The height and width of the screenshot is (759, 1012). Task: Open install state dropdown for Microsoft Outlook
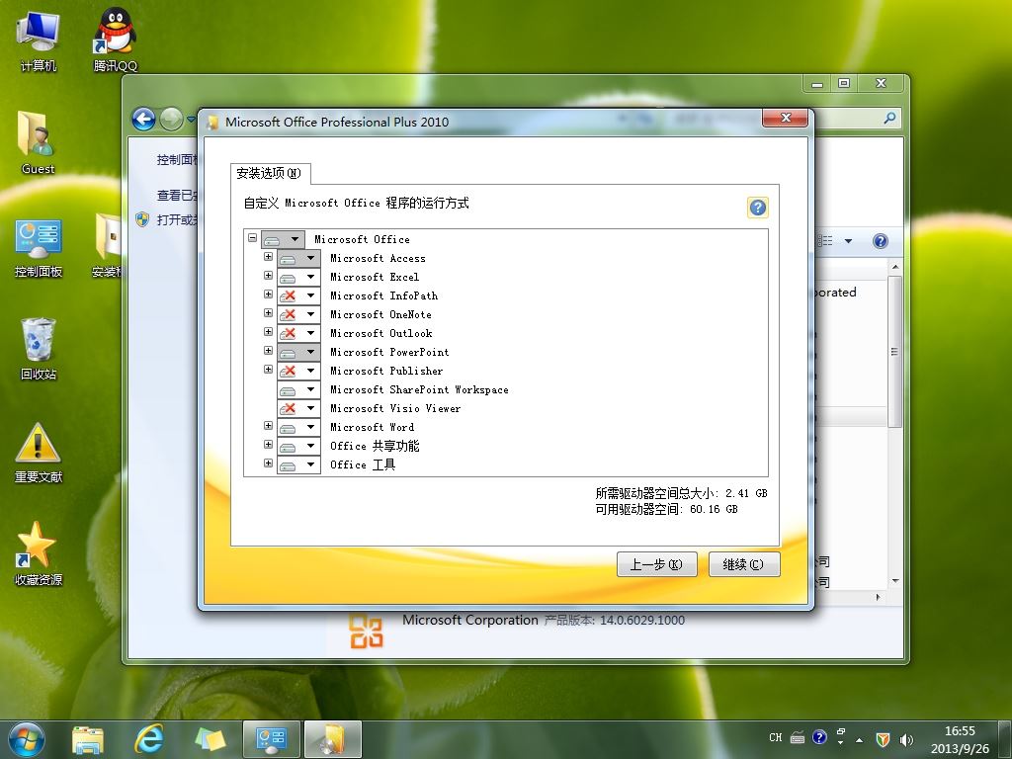(298, 333)
